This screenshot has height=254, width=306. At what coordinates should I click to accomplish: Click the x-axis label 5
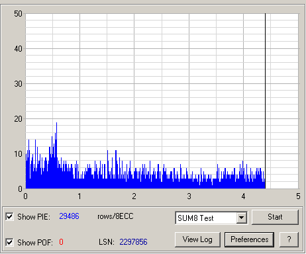point(298,196)
